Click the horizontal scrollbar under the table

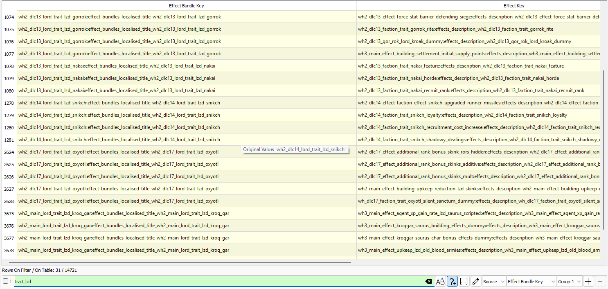click(x=180, y=262)
